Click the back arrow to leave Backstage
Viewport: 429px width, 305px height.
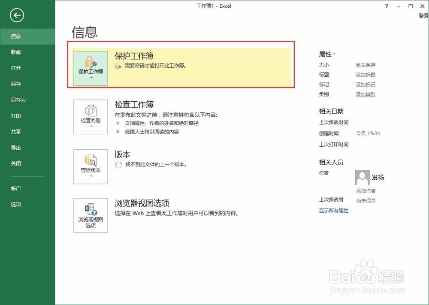(x=17, y=15)
